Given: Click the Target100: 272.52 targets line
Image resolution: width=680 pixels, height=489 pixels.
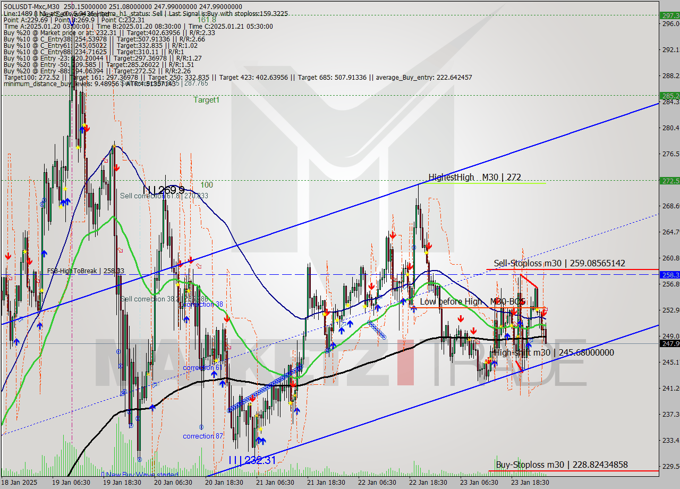Looking at the screenshot, I should point(237,77).
